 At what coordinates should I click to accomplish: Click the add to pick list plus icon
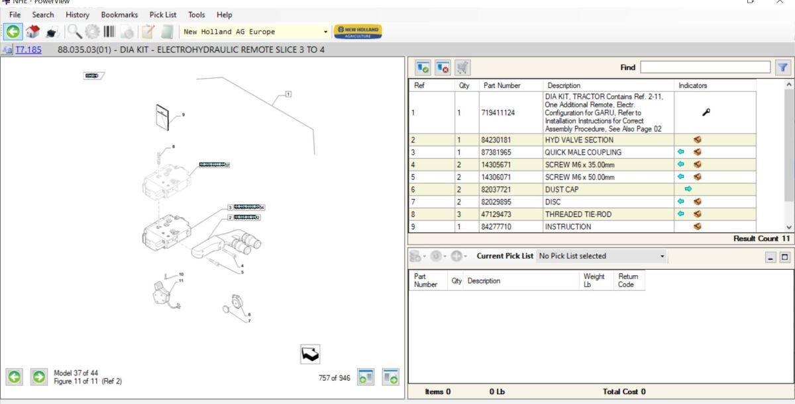pos(456,256)
